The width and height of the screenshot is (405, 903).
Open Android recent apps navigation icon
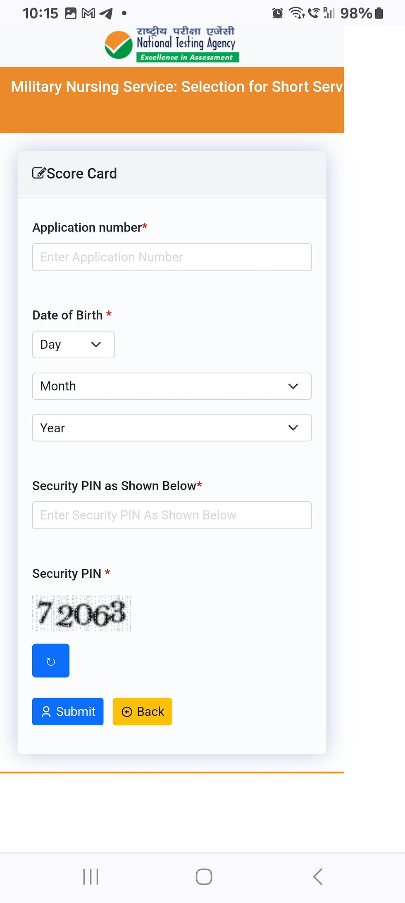(x=91, y=877)
